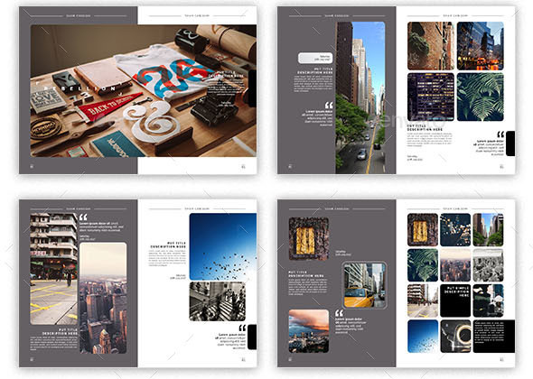The image size is (533, 379).
Task: Select the small tree-lined street tile in the photo grid
Action: coord(488,229)
